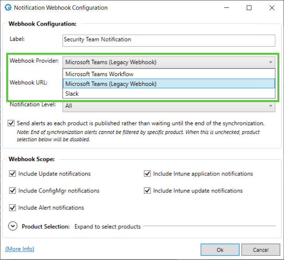Click the Ok button
This screenshot has width=284, height=260.
[220, 250]
